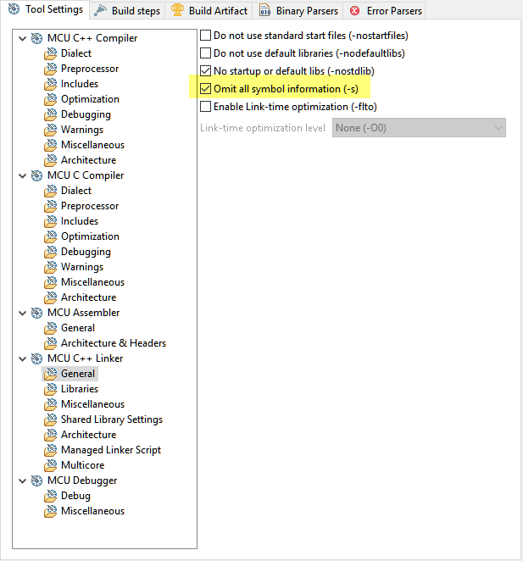Click Includes icon under MCU C++ Compiler
Viewport: 523px width, 561px height.
(x=51, y=84)
